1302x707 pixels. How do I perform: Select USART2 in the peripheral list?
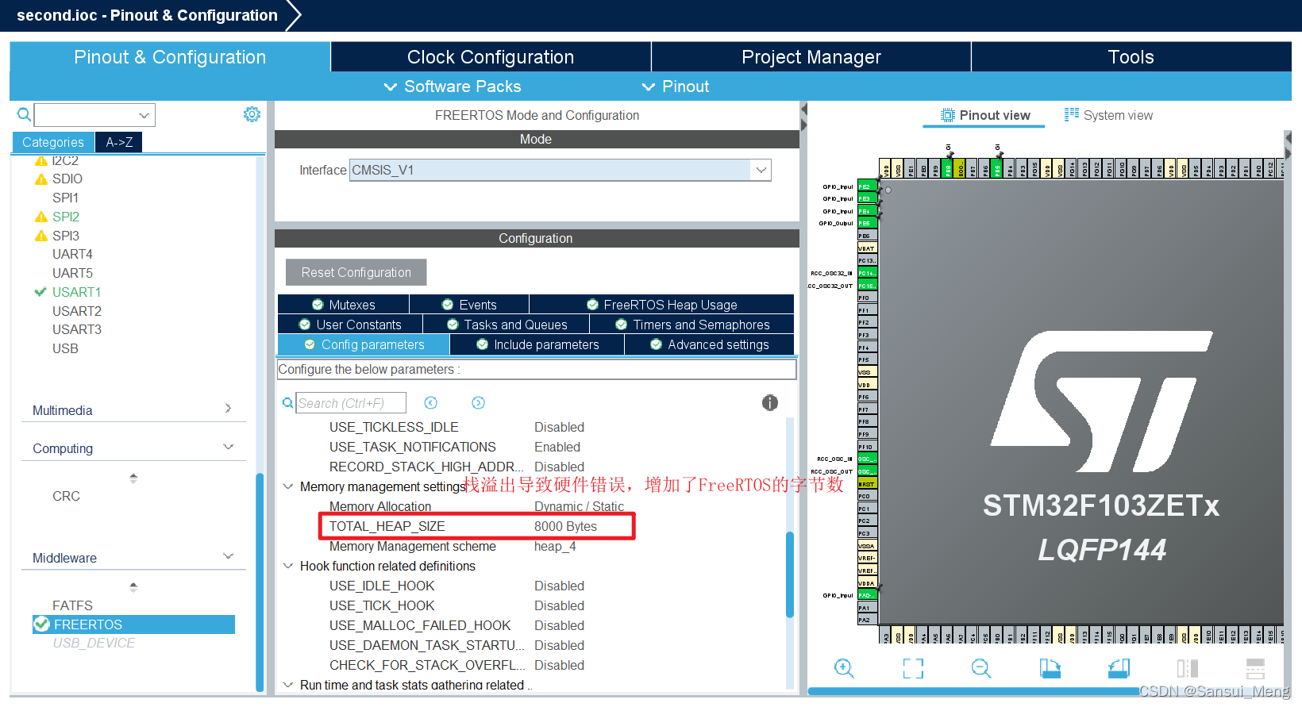(x=77, y=311)
